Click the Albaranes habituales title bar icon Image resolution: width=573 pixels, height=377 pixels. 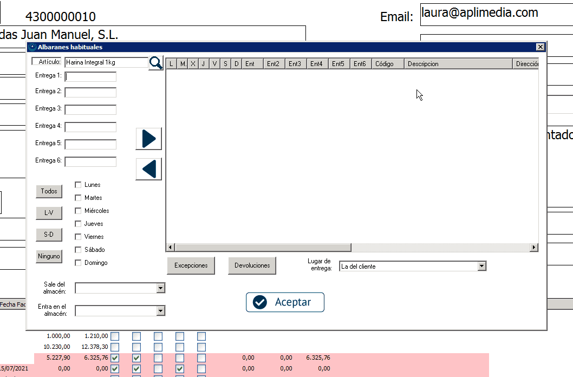32,47
